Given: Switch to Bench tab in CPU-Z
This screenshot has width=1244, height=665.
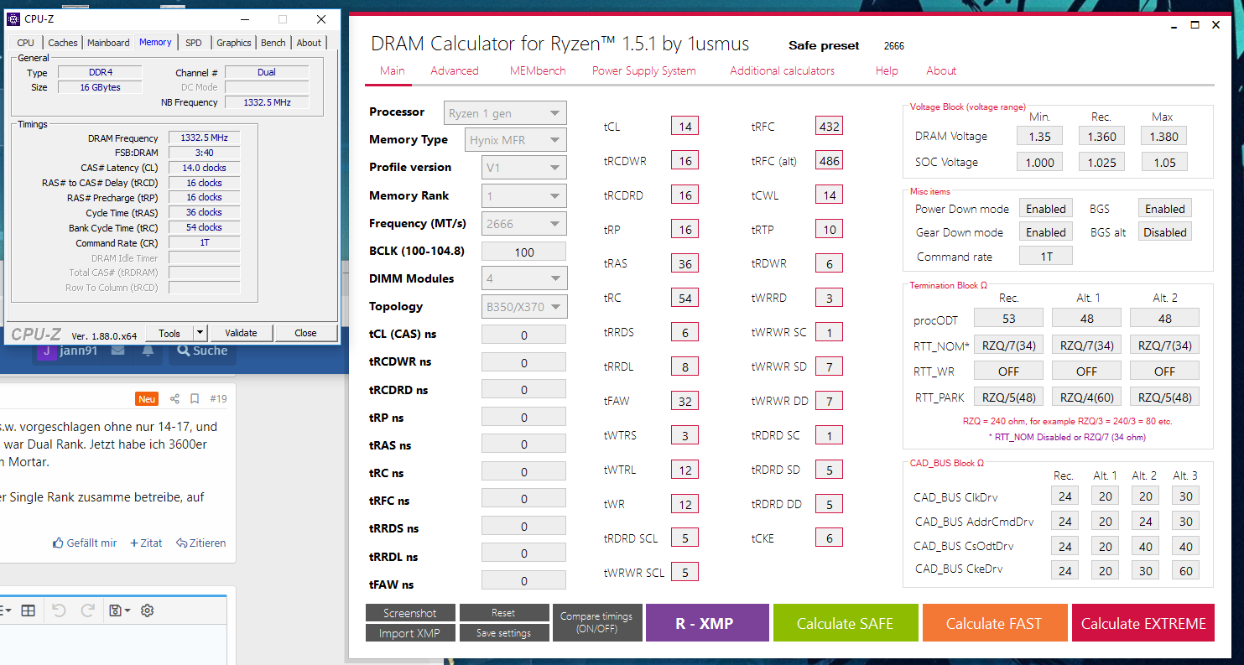Looking at the screenshot, I should click(273, 43).
